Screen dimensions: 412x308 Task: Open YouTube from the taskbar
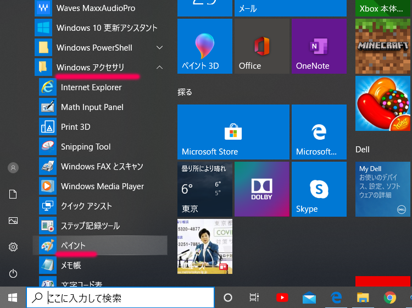tap(282, 298)
